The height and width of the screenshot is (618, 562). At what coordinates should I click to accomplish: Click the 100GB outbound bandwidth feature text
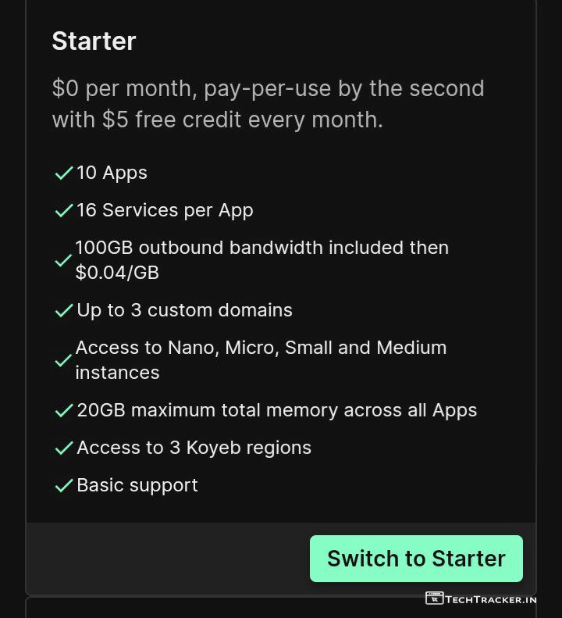261,259
